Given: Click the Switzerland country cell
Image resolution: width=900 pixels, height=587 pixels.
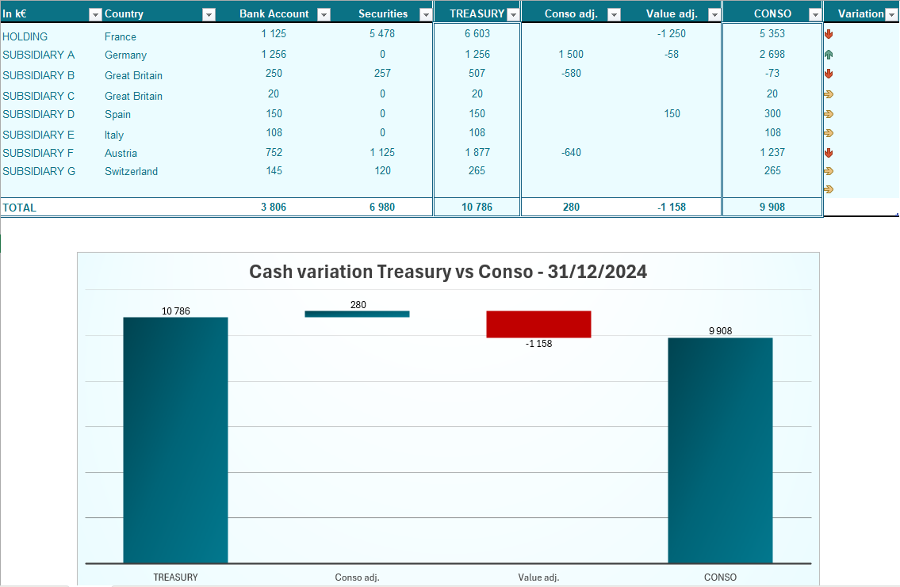Looking at the screenshot, I should 131,171.
